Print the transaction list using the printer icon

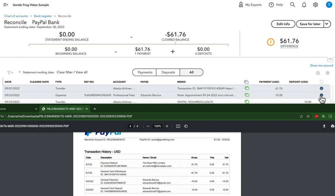click(x=317, y=73)
